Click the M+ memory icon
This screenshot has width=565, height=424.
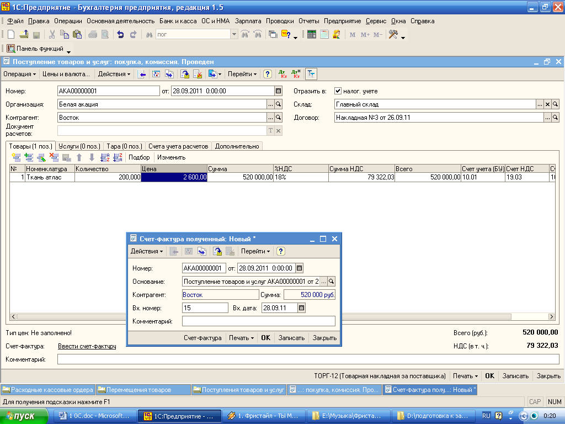click(x=365, y=35)
